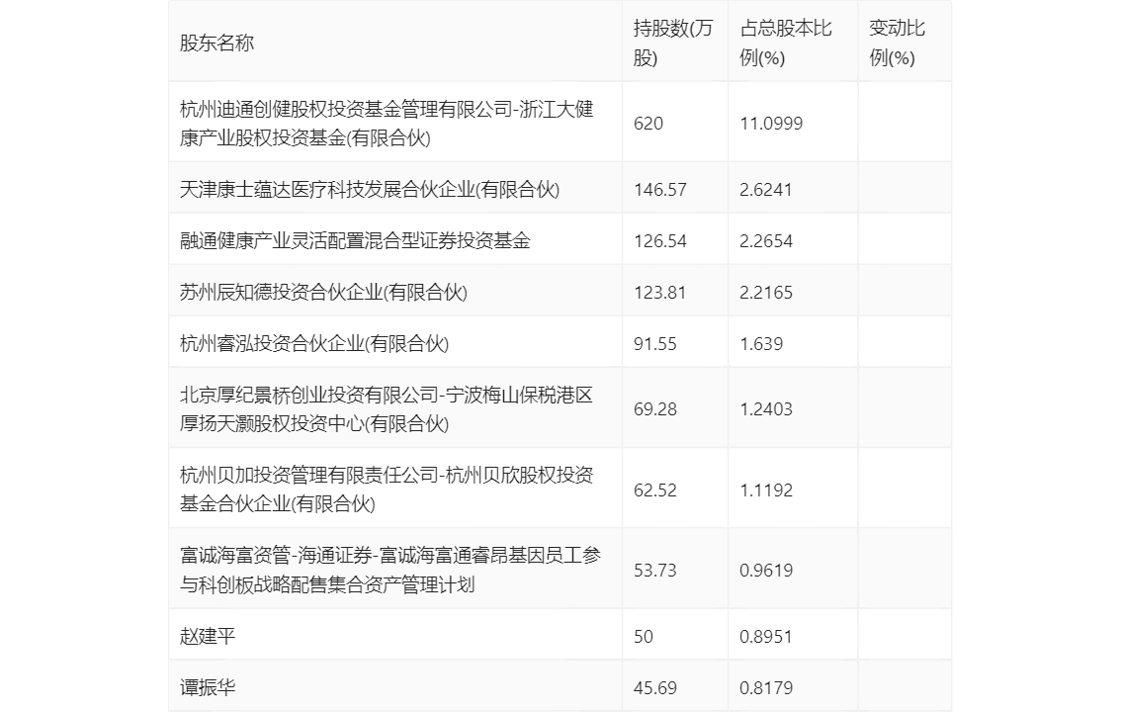Select shareholder 苏州辰知德投资合伙企业 name
The image size is (1121, 712).
[323, 293]
